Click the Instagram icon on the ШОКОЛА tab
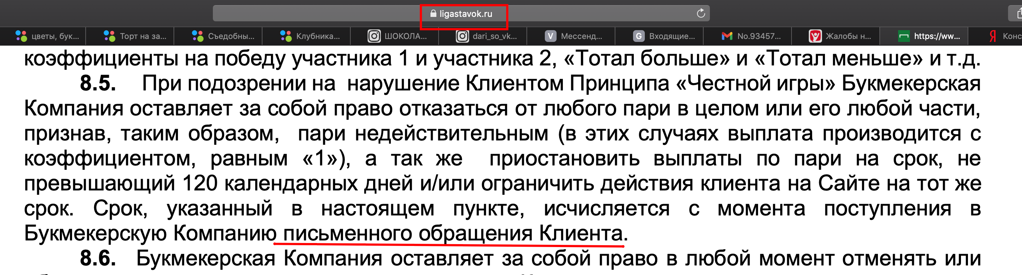The height and width of the screenshot is (275, 1022). [374, 36]
